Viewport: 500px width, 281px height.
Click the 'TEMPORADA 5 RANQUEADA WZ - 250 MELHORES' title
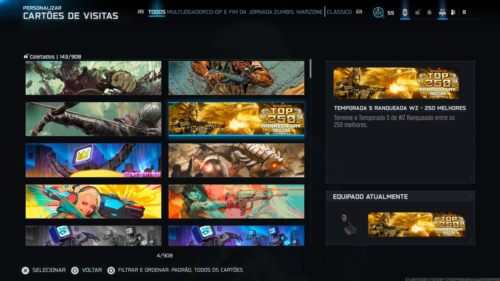click(400, 108)
